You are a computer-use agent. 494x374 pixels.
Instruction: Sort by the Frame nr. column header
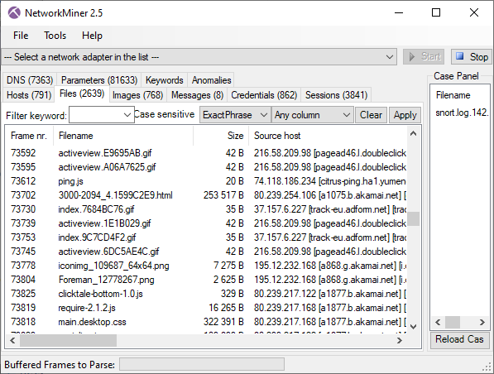click(29, 136)
